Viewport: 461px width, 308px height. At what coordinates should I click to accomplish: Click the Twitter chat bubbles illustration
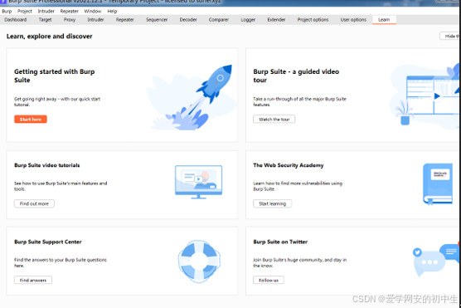click(436, 260)
